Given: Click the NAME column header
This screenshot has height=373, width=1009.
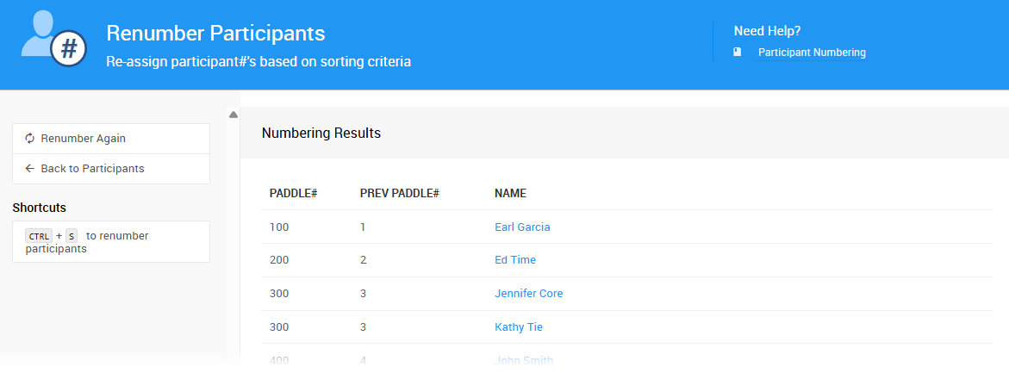Looking at the screenshot, I should point(510,194).
